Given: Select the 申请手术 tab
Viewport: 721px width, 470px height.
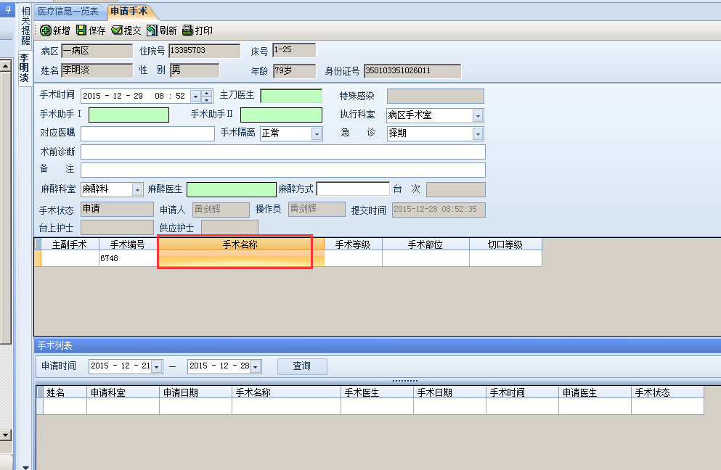Looking at the screenshot, I should point(129,12).
